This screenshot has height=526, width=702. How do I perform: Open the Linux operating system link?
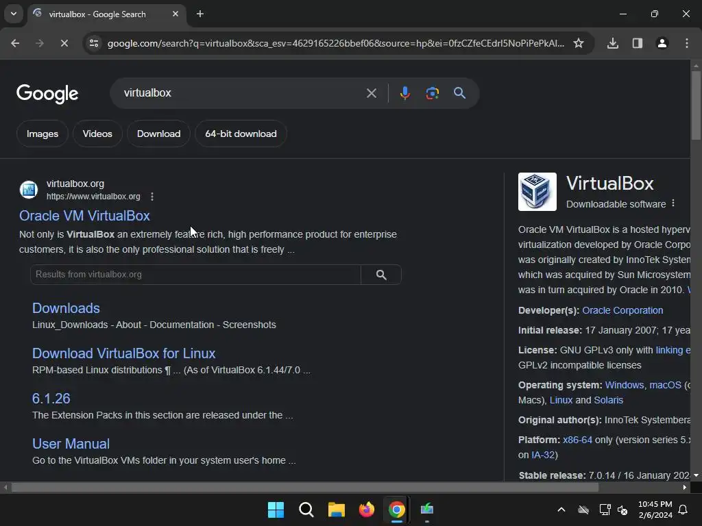(x=561, y=400)
